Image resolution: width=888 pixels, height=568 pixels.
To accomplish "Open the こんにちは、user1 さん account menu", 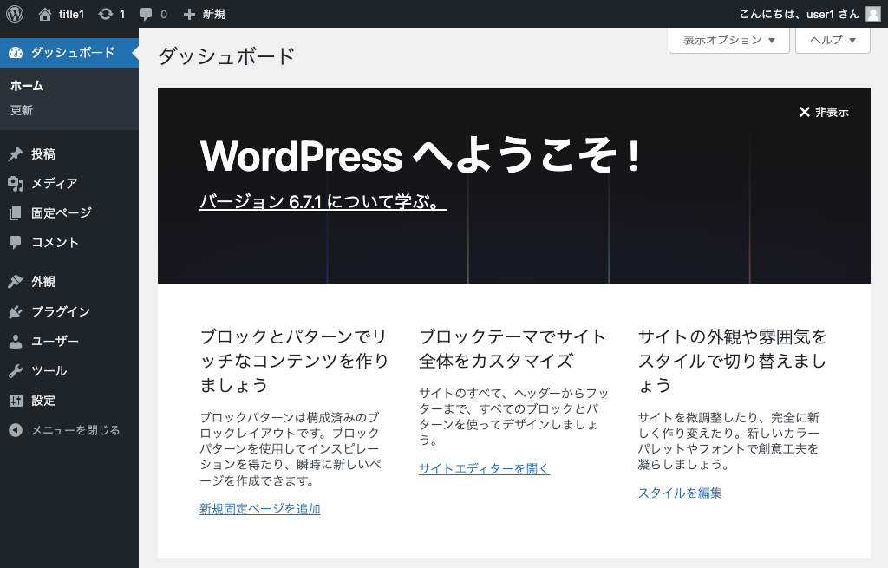I will (x=810, y=14).
